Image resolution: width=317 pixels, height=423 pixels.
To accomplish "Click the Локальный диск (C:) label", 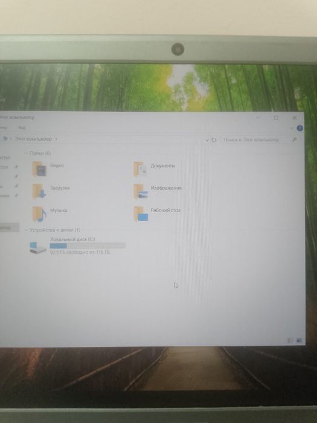I will 72,239.
